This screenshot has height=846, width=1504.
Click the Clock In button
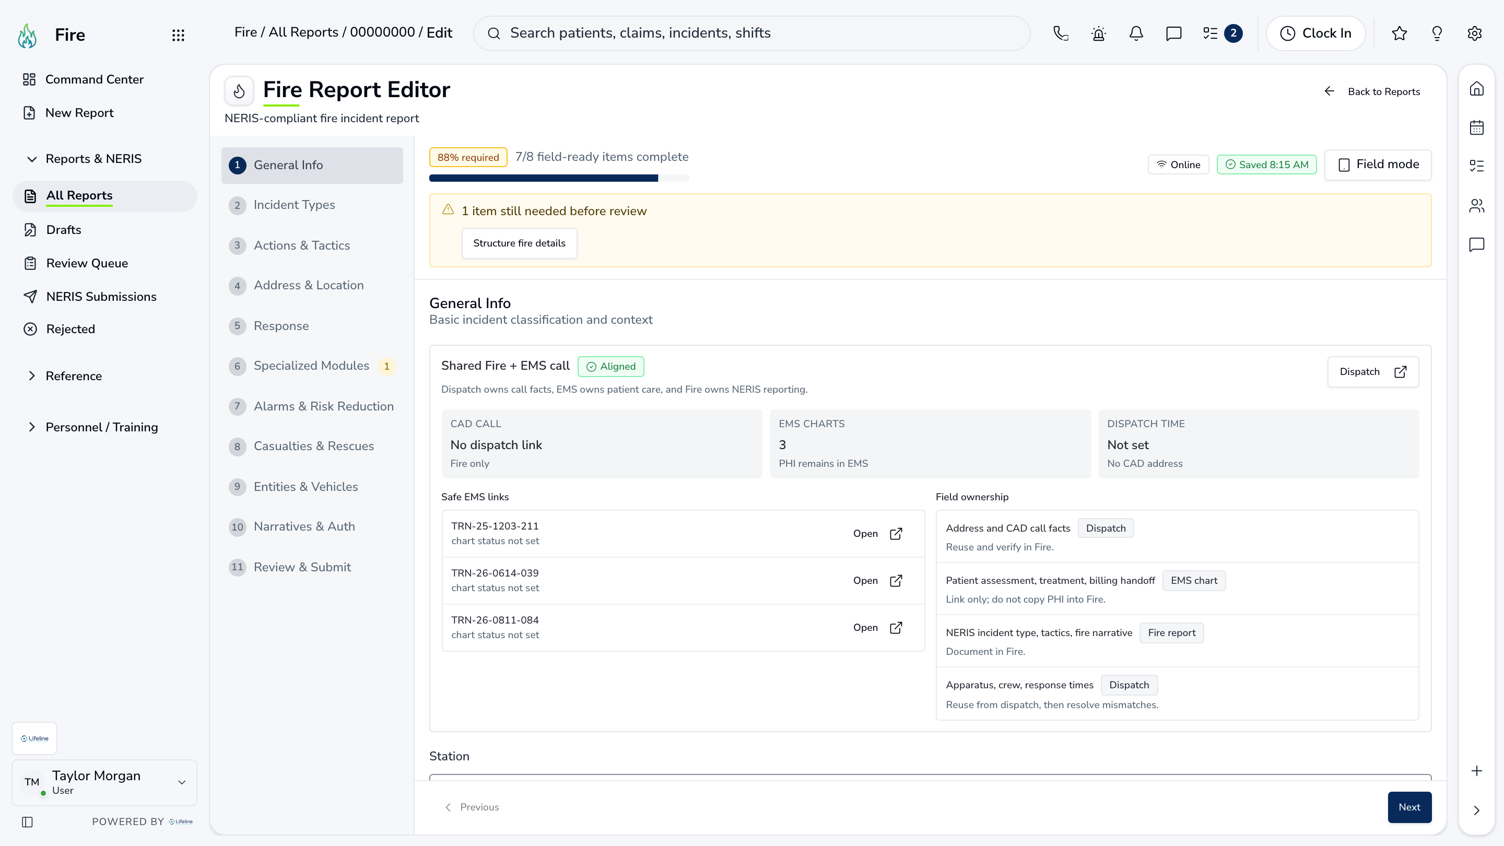[1315, 33]
